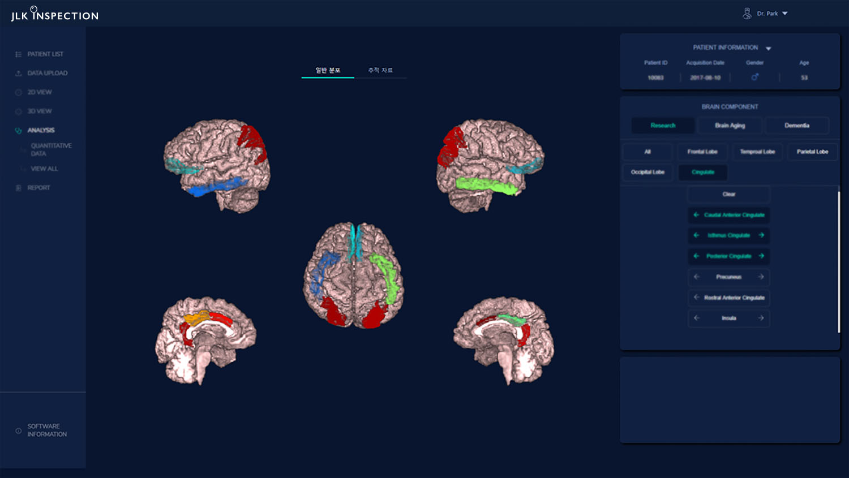Click the male gender symbol icon
The image size is (849, 478).
[754, 77]
